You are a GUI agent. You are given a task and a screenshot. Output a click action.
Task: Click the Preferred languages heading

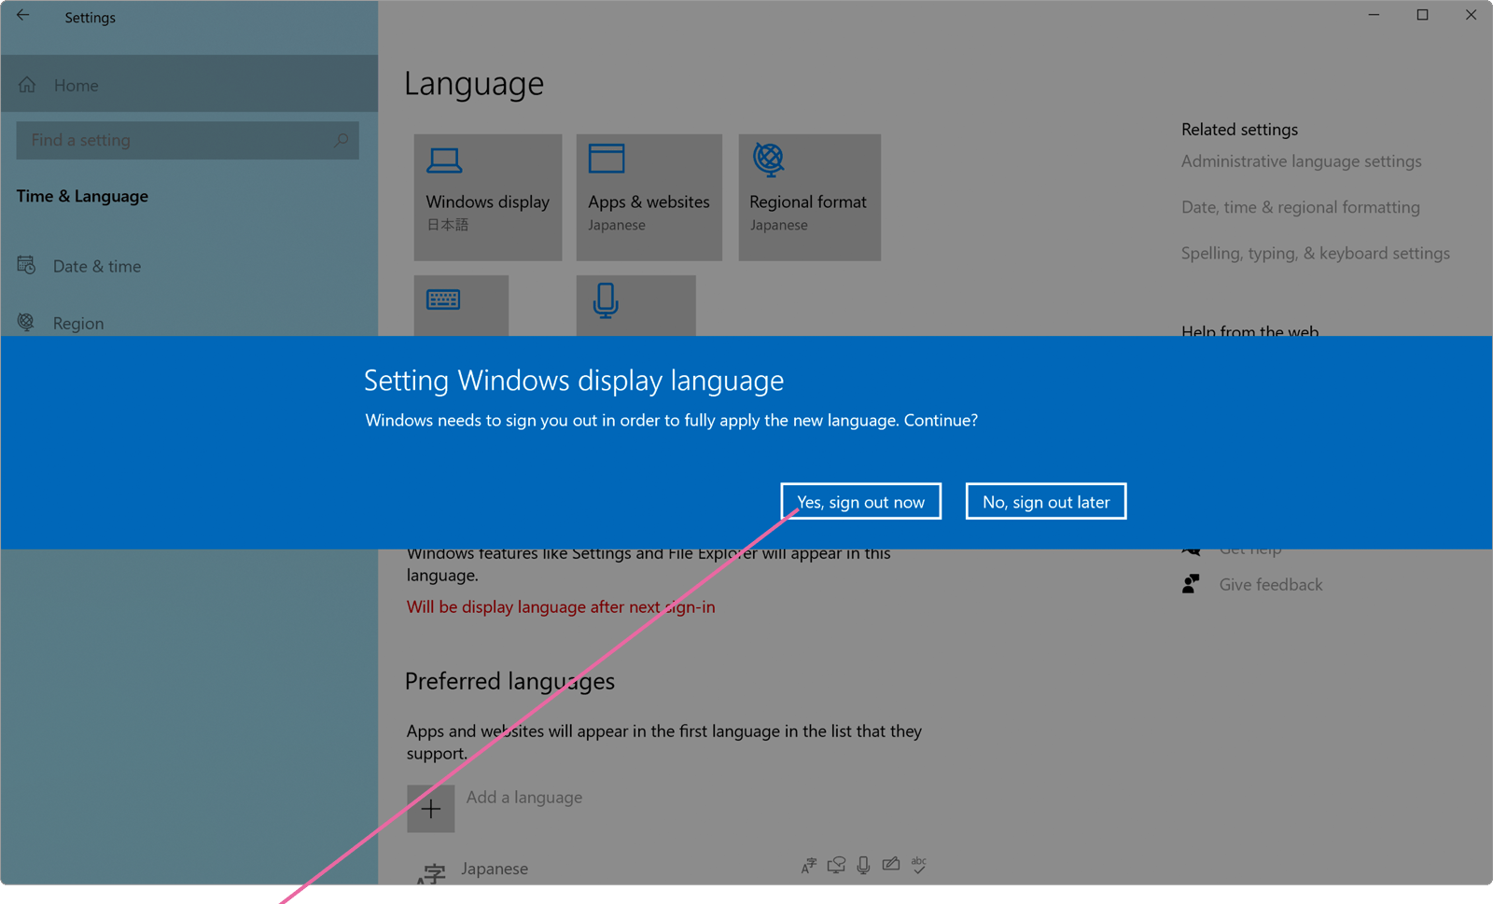509,681
